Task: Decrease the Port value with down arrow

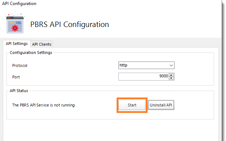Action: coord(171,78)
